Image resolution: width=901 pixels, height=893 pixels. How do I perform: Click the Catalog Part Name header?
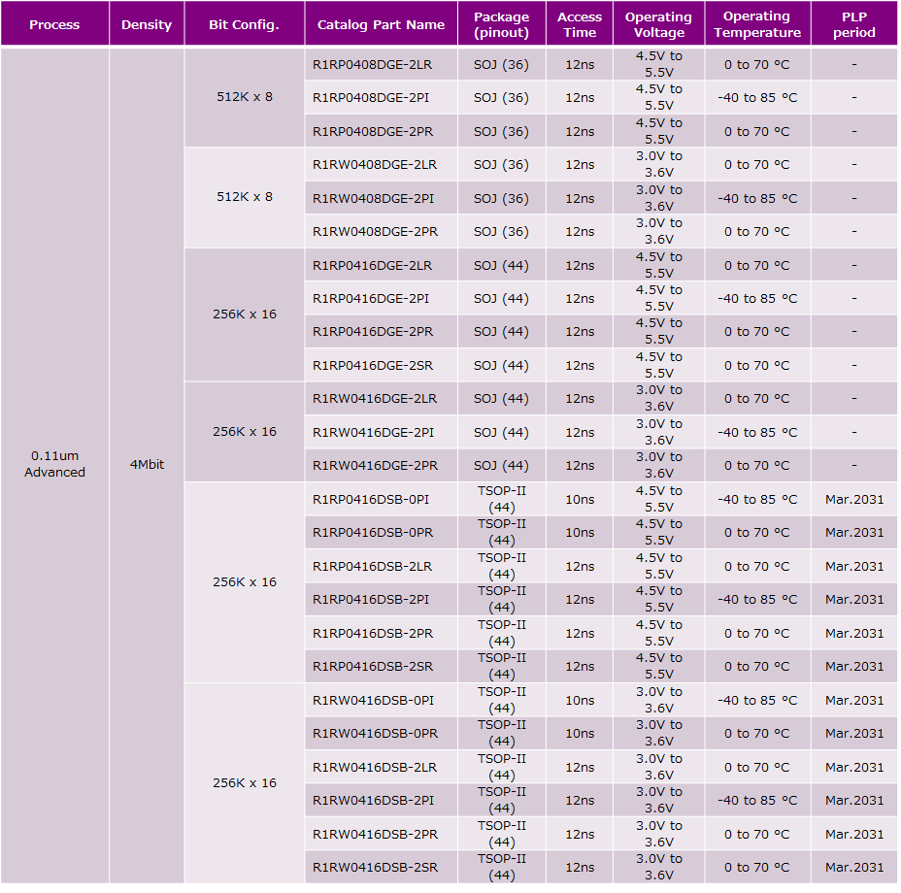point(381,24)
